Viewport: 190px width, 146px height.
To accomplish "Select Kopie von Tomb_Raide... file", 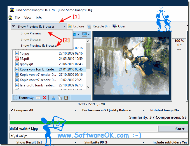I will pos(50,69).
